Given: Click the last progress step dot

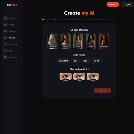Looking at the screenshot, I should (x=115, y=20).
